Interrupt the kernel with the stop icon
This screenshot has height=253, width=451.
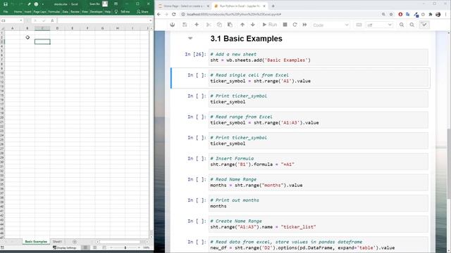coord(285,25)
